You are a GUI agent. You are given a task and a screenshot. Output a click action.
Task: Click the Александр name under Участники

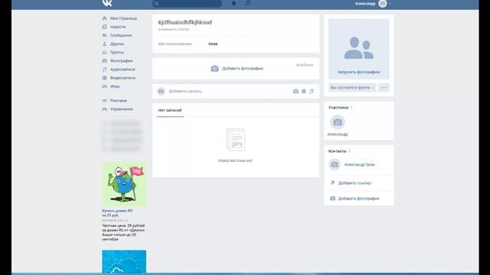tap(338, 134)
